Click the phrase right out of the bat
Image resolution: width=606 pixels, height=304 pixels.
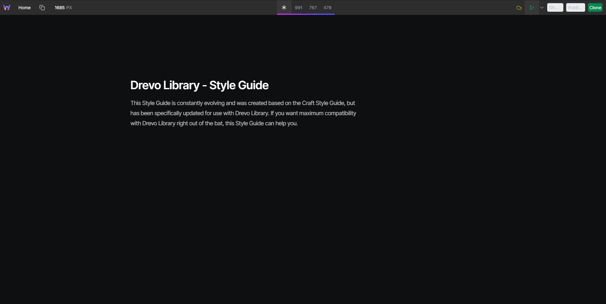pyautogui.click(x=200, y=123)
